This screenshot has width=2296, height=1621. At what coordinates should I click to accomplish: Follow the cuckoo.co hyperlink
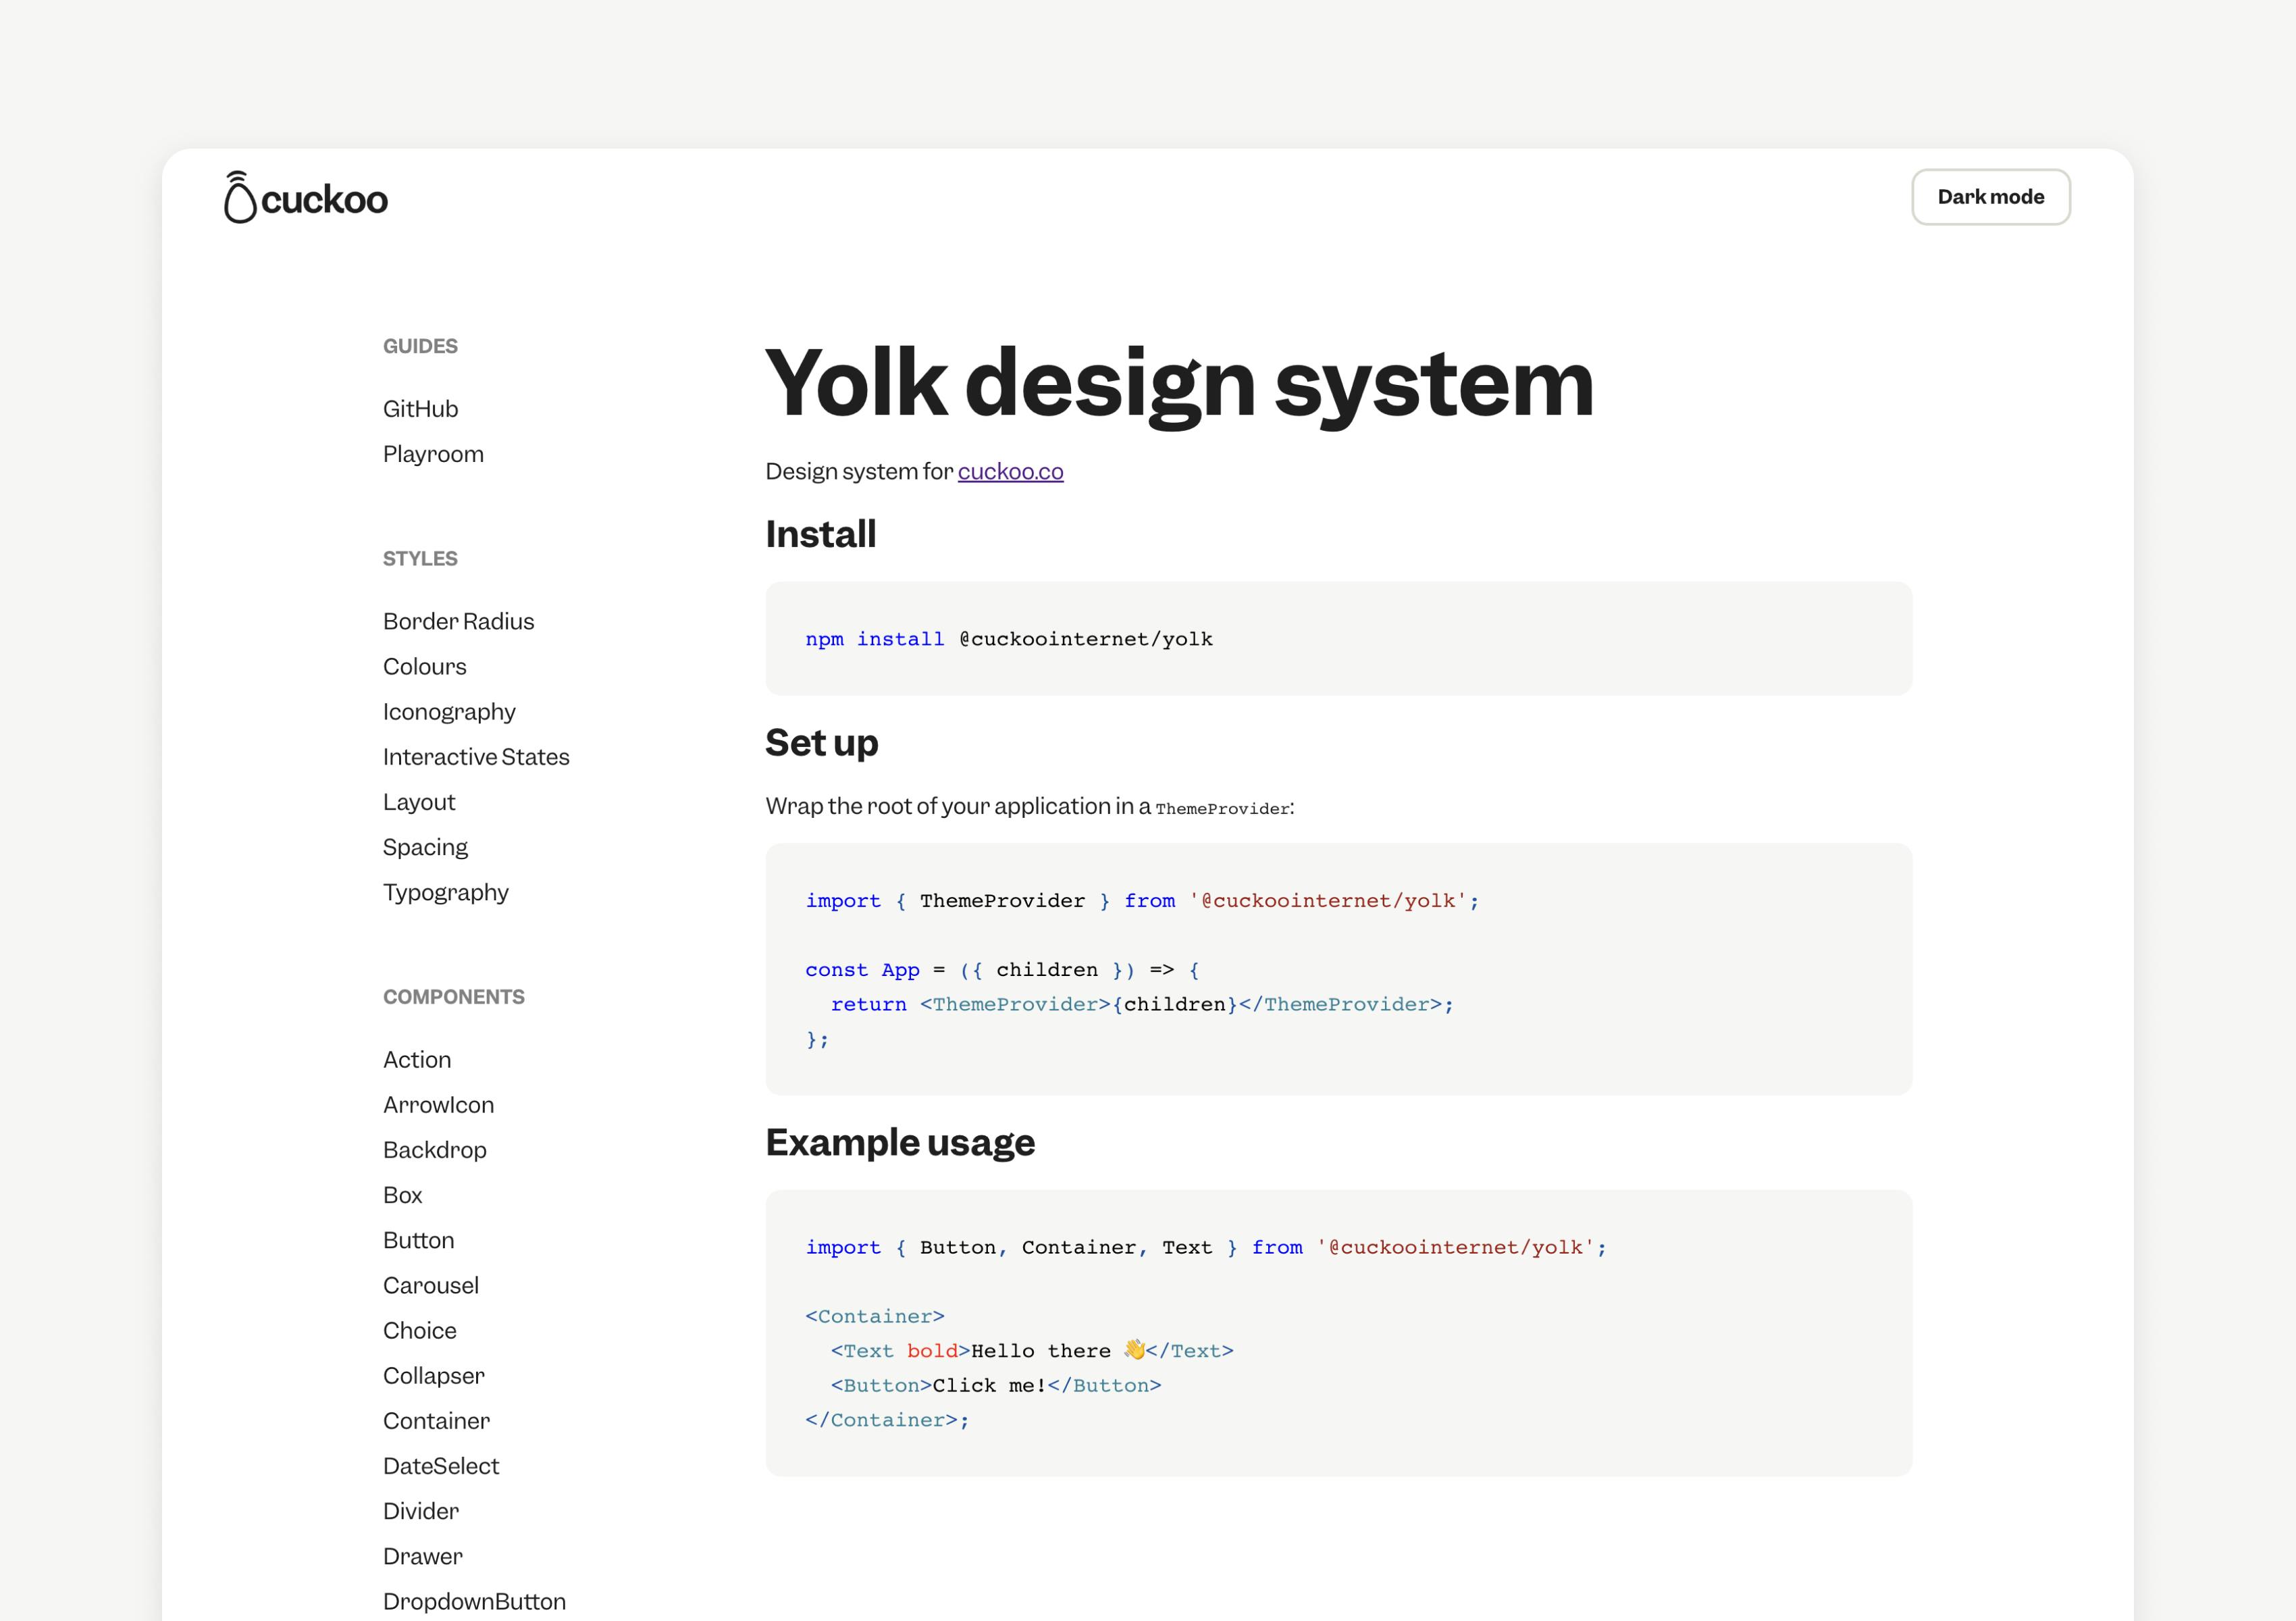click(x=1010, y=471)
